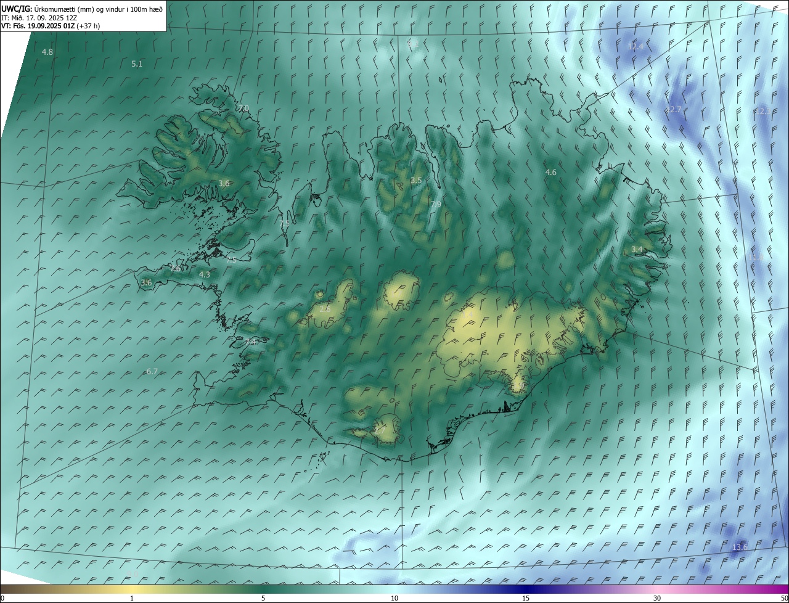Click the 4.8 value label
This screenshot has width=789, height=603.
click(47, 52)
